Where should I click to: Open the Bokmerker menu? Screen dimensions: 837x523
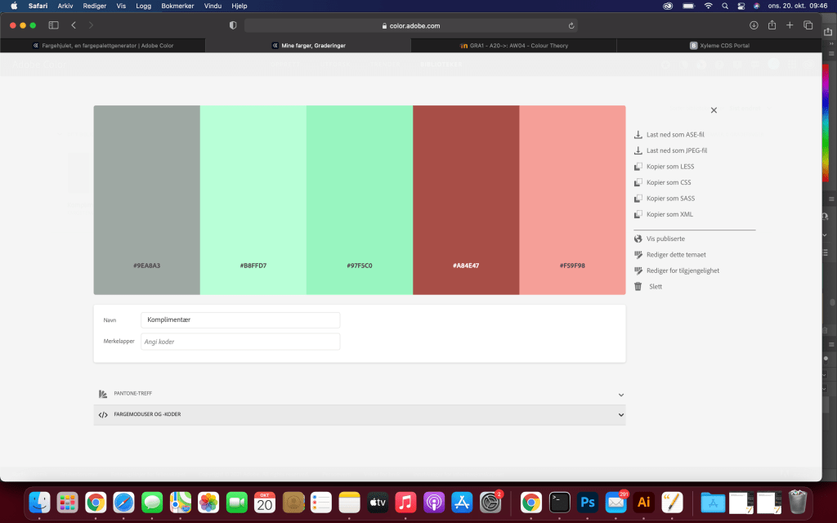tap(177, 6)
